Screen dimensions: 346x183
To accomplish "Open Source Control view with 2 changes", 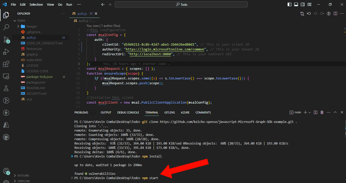I will 6,40.
